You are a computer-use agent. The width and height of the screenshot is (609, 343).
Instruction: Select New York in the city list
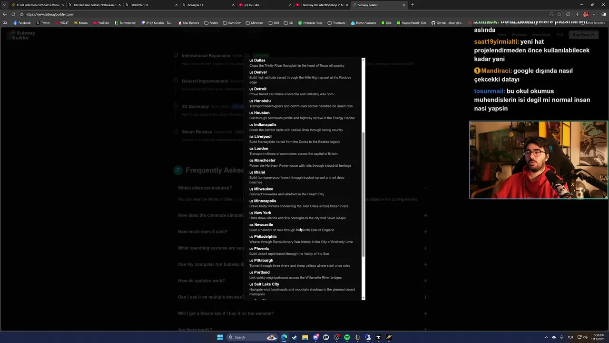pos(263,213)
